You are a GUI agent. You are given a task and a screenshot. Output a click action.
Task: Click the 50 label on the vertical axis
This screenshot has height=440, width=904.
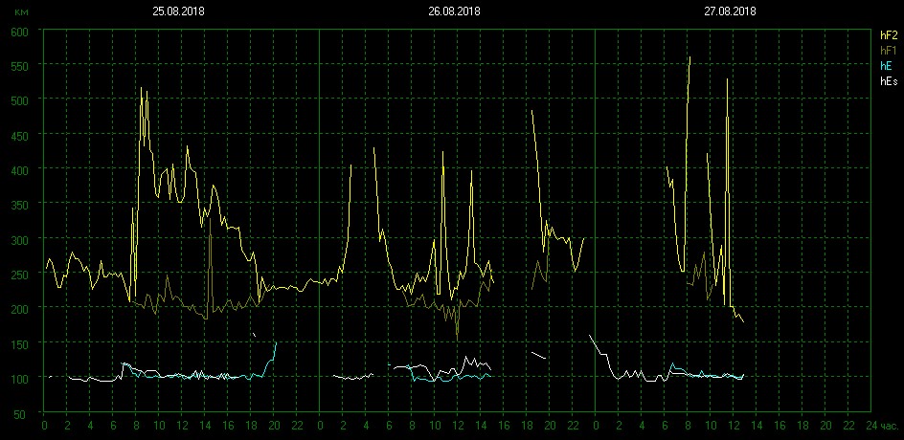[22, 413]
